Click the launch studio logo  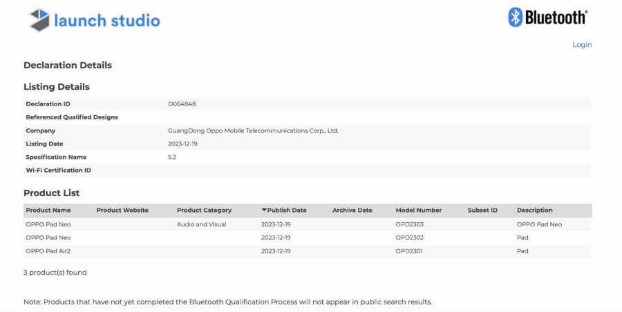95,20
